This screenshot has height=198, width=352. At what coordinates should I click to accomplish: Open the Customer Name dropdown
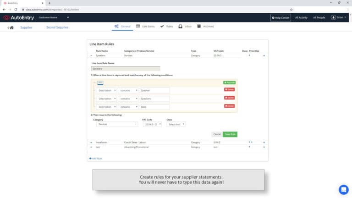(68, 18)
